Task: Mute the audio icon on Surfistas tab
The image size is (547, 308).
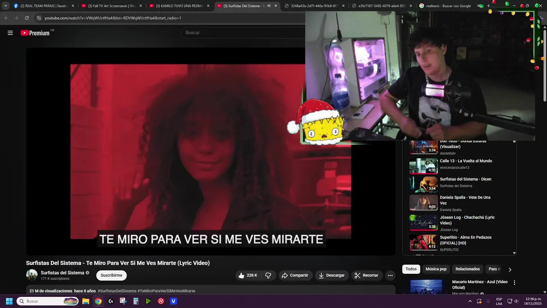Action: pos(269,6)
